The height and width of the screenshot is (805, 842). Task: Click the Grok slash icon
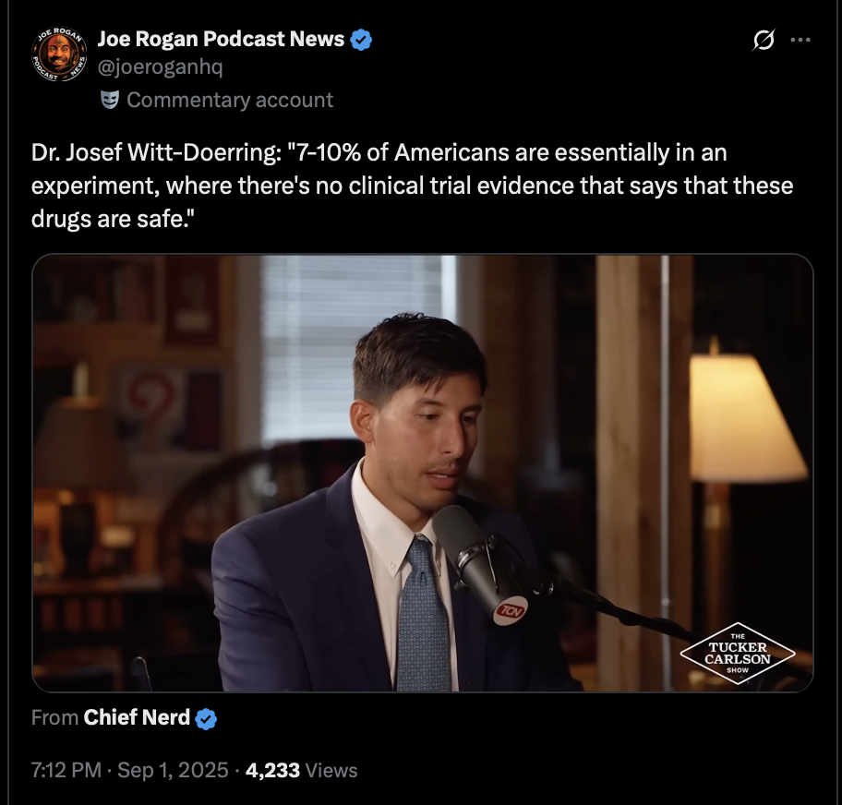[x=764, y=40]
